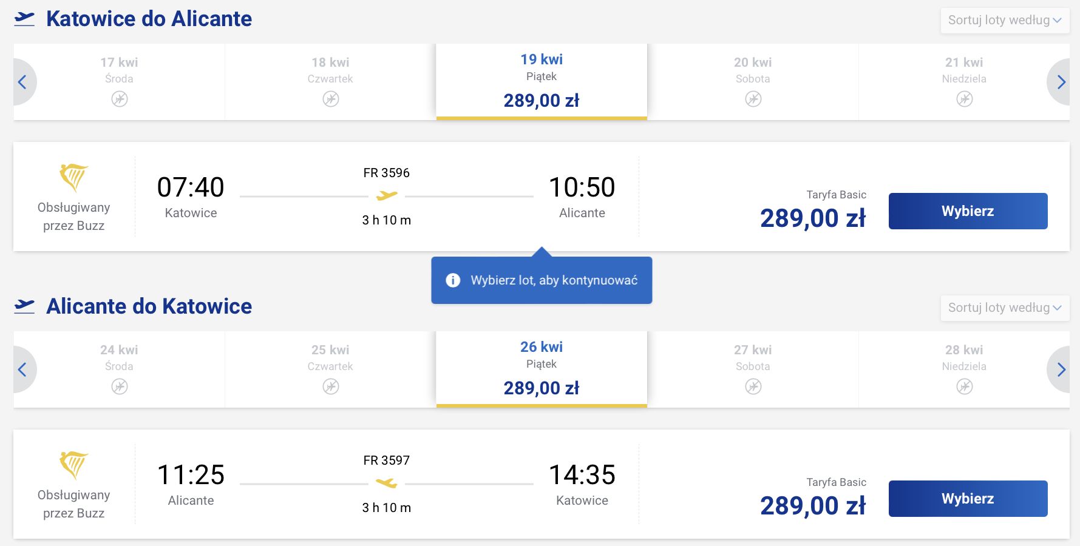Viewport: 1080px width, 546px height.
Task: Click the no-flight icon under 28 kwi
Action: click(x=964, y=386)
